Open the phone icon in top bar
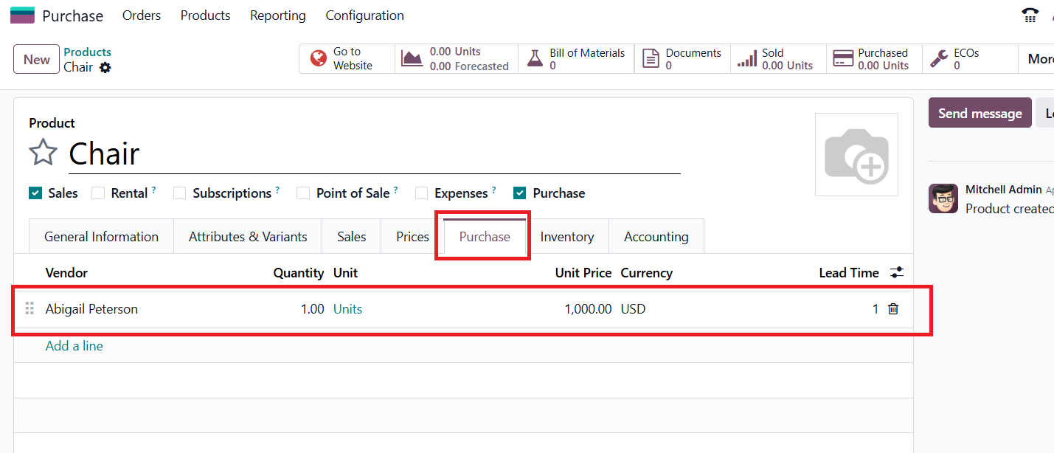Screen dimensions: 1054x453 coord(1030,15)
